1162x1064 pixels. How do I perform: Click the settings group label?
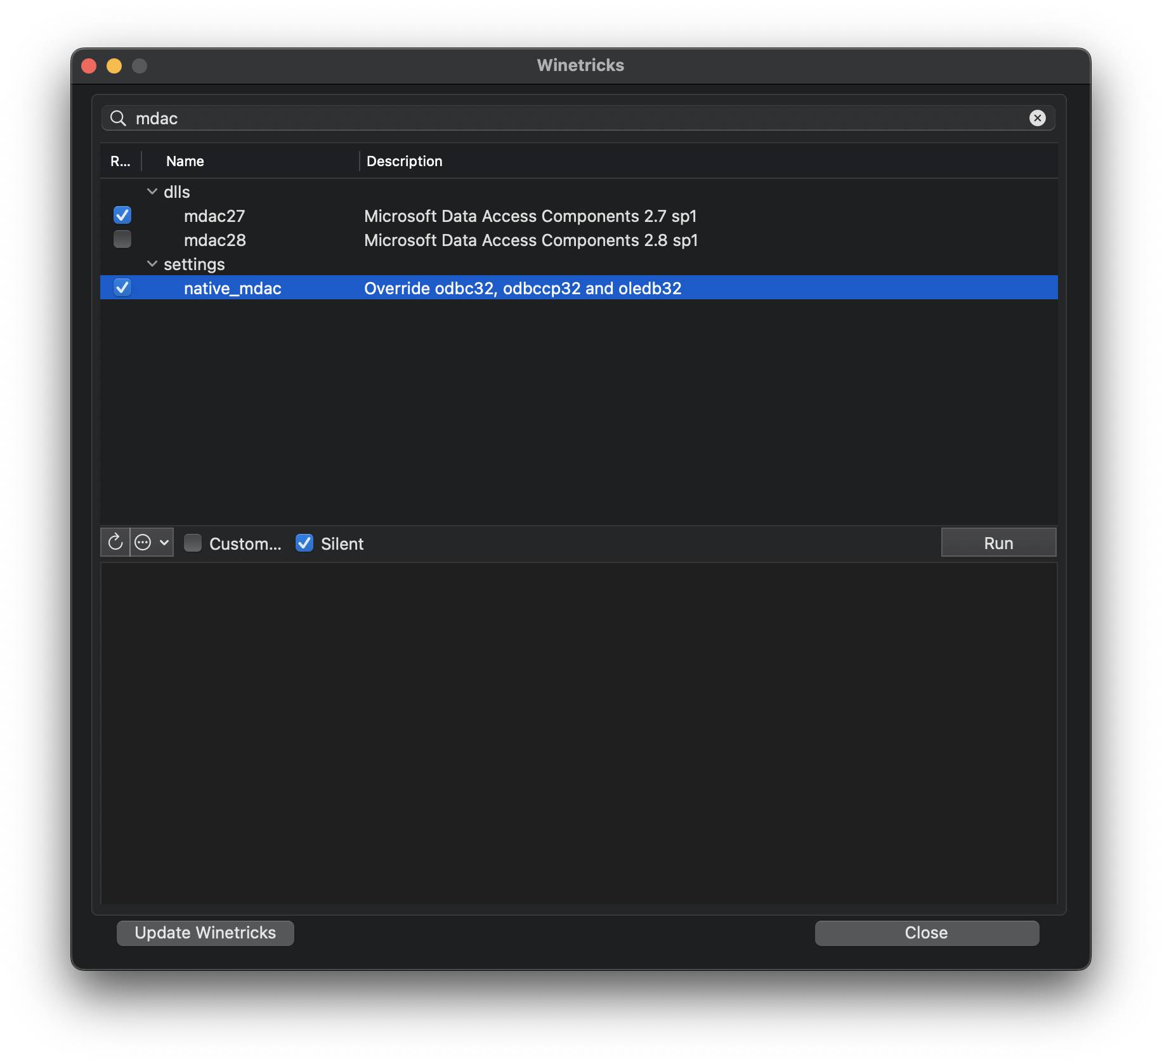click(194, 264)
